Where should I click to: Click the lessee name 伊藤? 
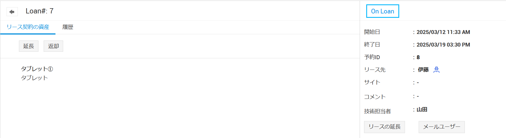tap(423, 70)
